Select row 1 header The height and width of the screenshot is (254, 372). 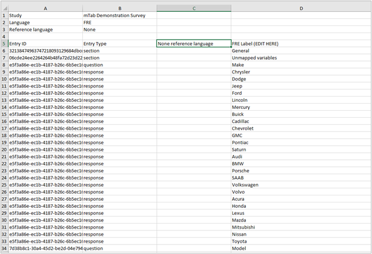pyautogui.click(x=5, y=15)
